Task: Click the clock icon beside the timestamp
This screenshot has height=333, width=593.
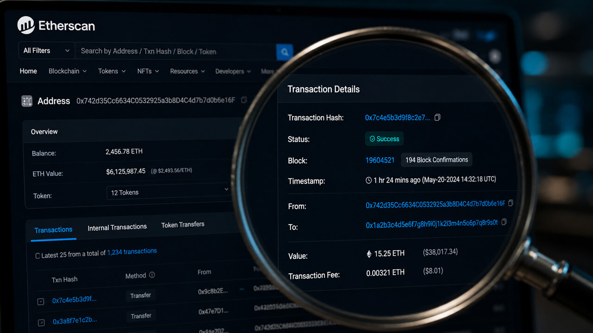Action: coord(369,180)
